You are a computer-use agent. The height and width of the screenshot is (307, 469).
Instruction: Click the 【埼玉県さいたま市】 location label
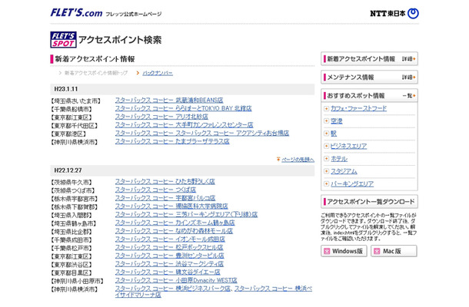tap(75, 101)
